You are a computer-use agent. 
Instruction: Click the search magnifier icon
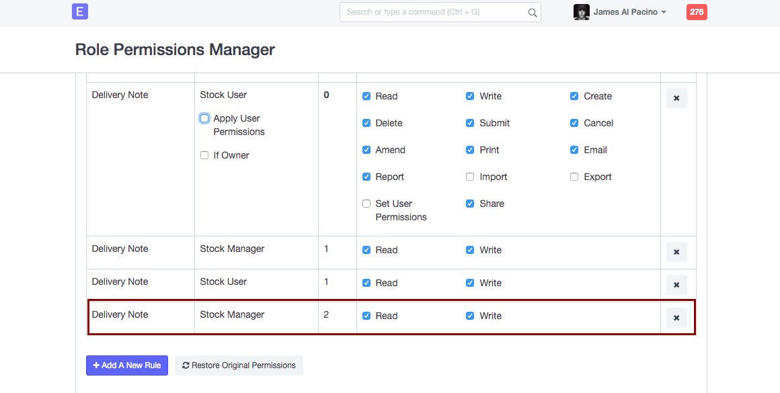click(532, 12)
